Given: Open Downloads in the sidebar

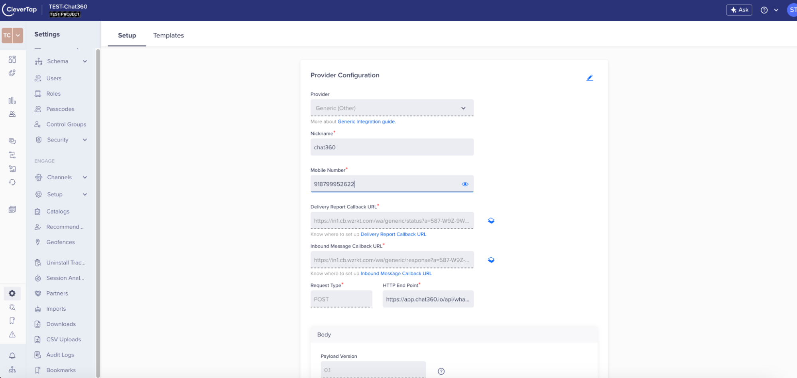Looking at the screenshot, I should 61,324.
